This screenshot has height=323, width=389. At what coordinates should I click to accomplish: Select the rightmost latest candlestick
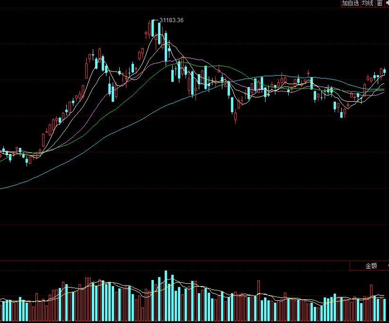(385, 72)
